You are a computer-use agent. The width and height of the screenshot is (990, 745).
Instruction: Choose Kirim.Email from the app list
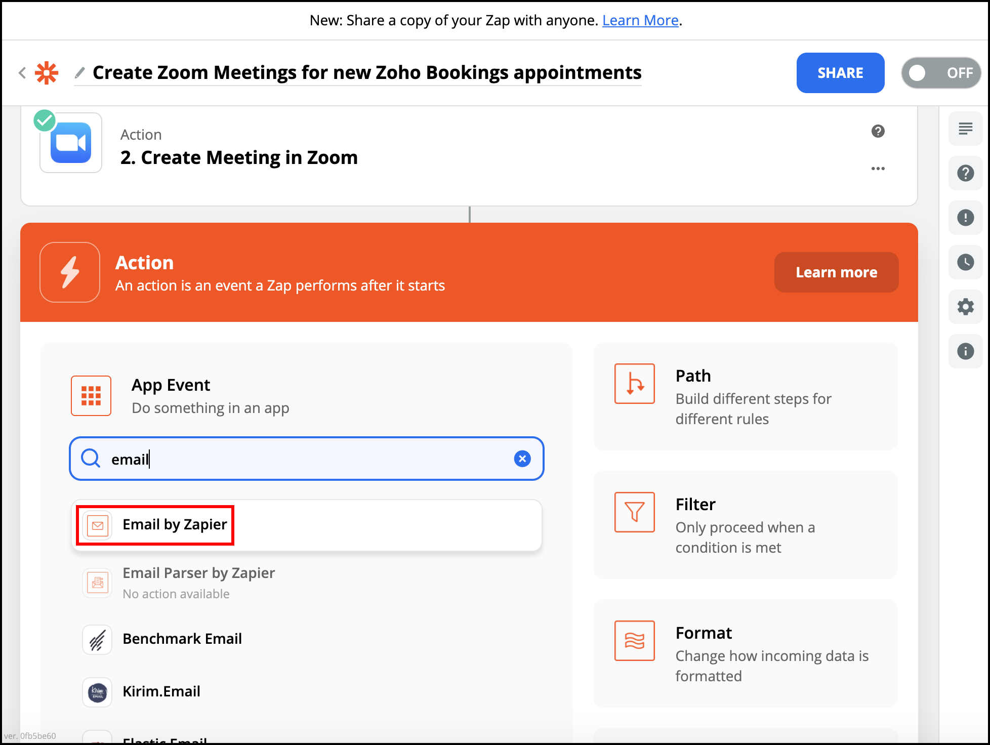[x=161, y=692]
